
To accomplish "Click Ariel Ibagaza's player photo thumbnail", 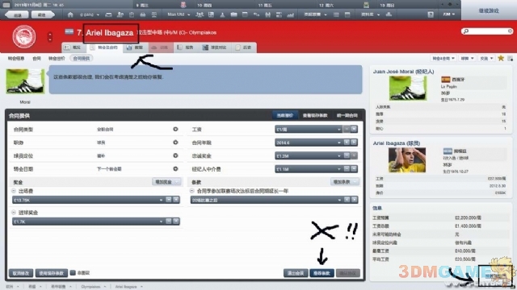I will 407,160.
